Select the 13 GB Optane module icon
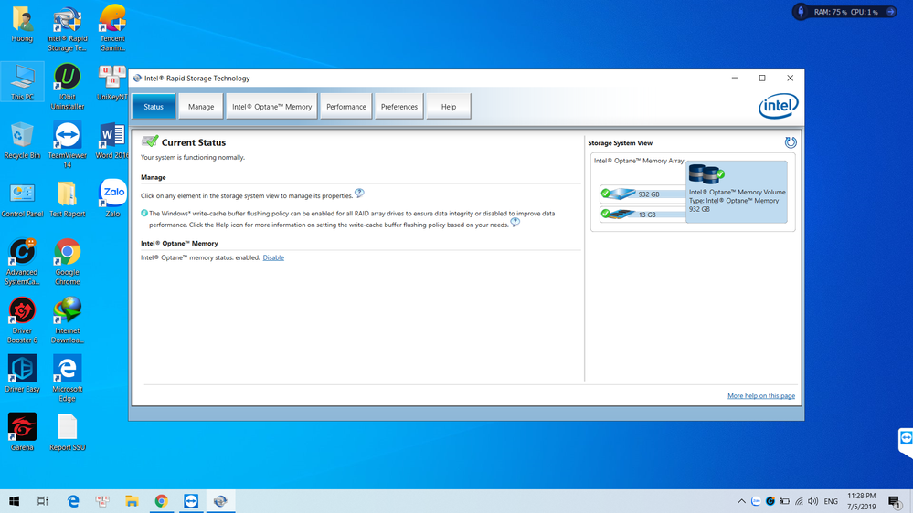Screen dimensions: 913x513 click(623, 215)
